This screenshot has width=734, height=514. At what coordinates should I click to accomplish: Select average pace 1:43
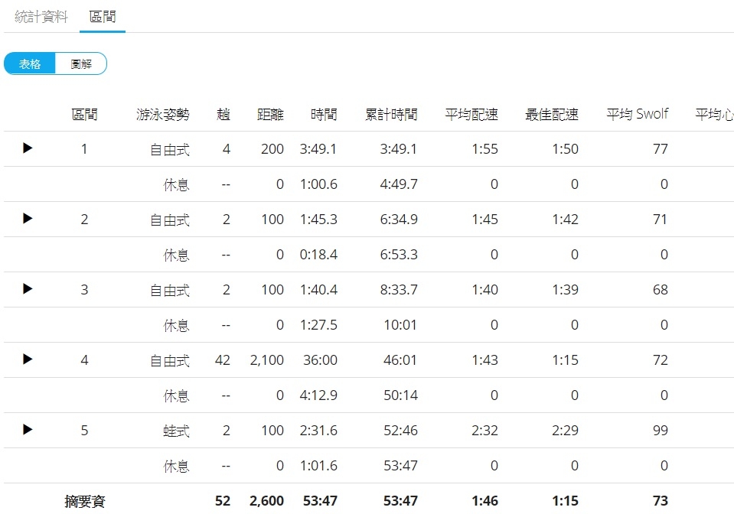485,360
